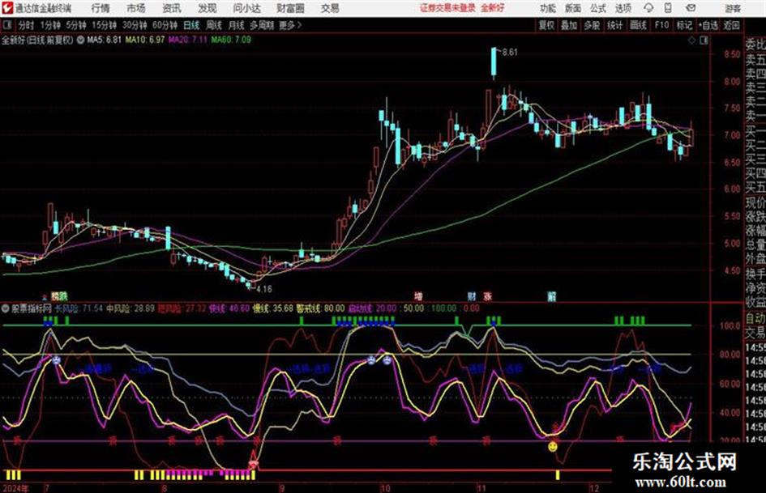Expand main chart indicator dropdown arrow

pyautogui.click(x=79, y=40)
